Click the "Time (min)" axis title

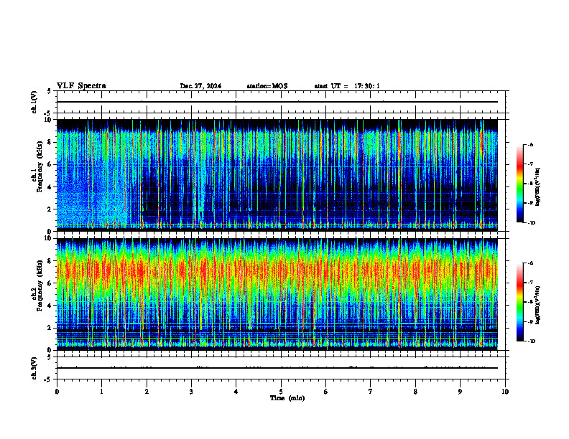(x=287, y=398)
